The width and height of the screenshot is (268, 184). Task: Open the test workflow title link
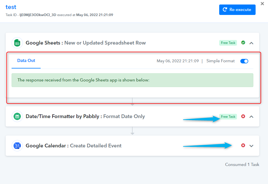11,7
